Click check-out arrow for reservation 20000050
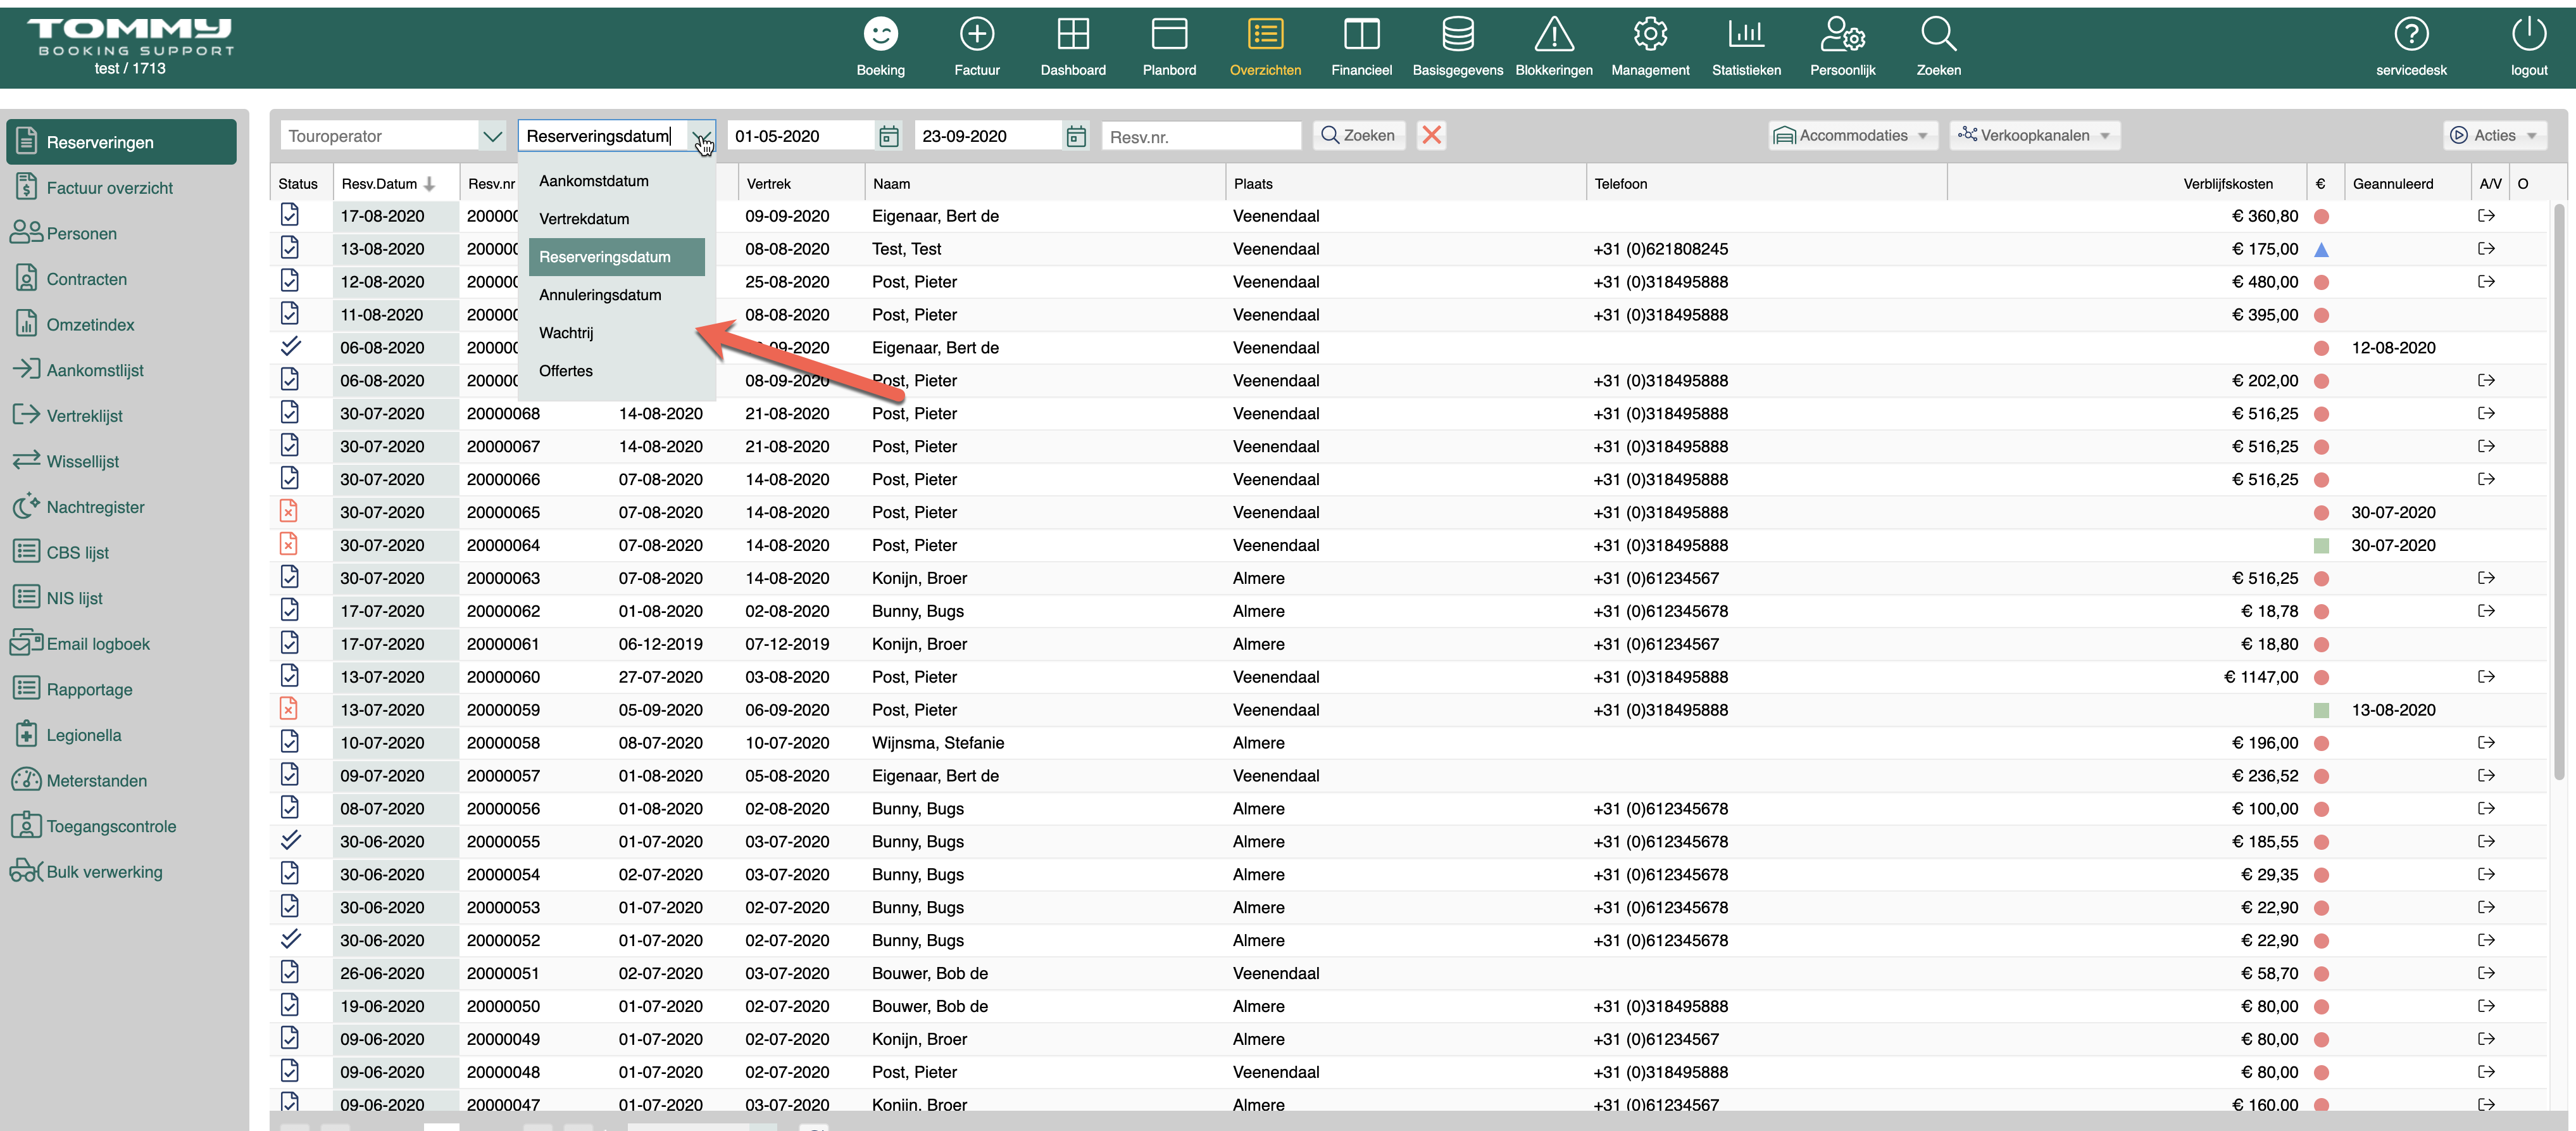 coord(2486,1006)
